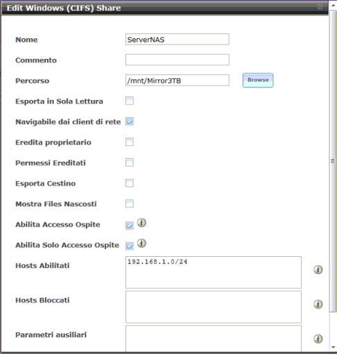Click the empty Commento text field
Viewport: 337px width, 354px height.
click(x=178, y=60)
